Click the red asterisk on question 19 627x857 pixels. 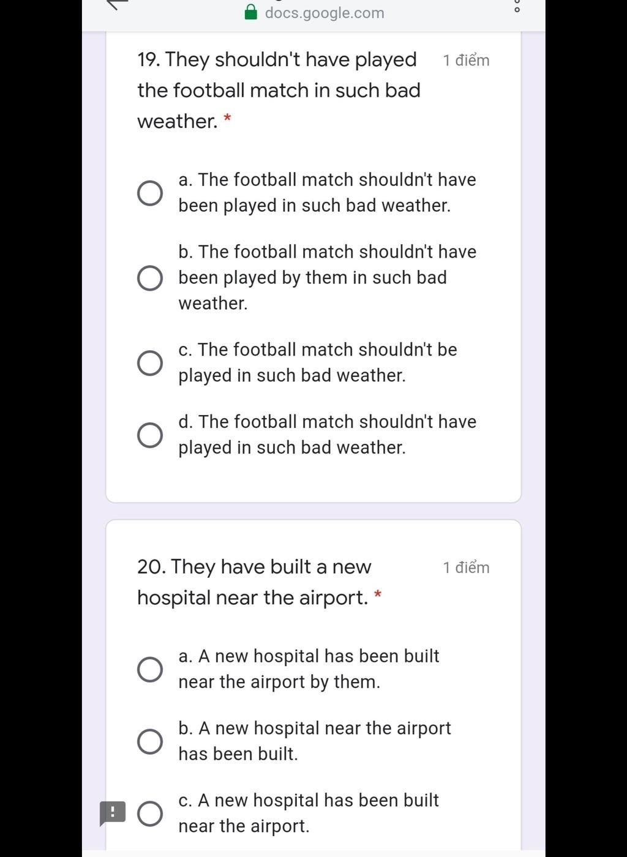click(227, 118)
